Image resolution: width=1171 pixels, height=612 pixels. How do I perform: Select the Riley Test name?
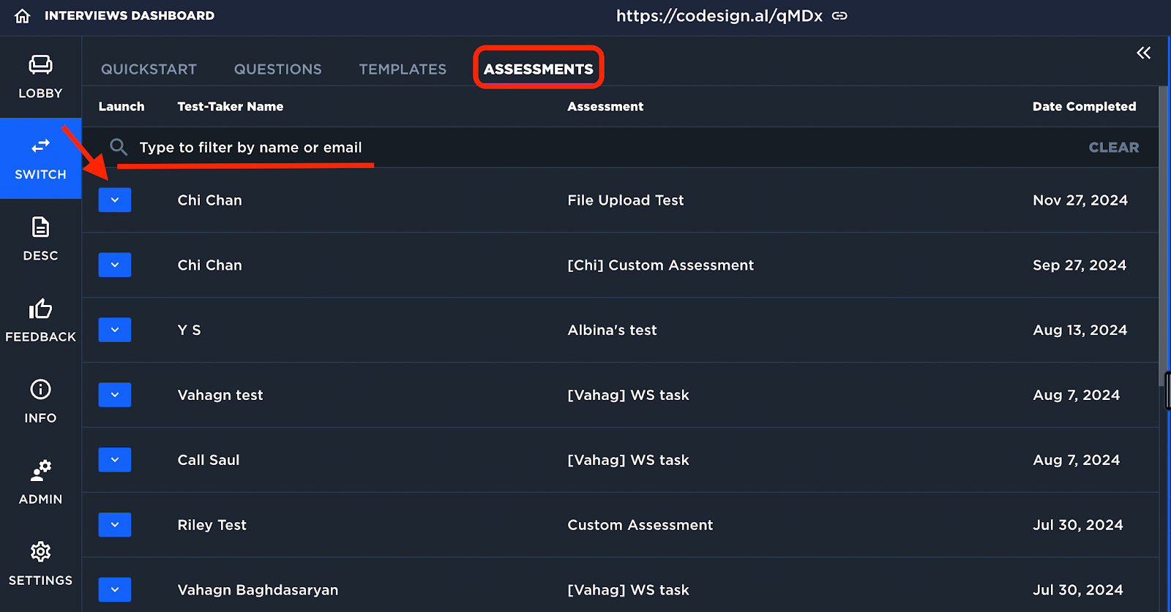point(212,525)
